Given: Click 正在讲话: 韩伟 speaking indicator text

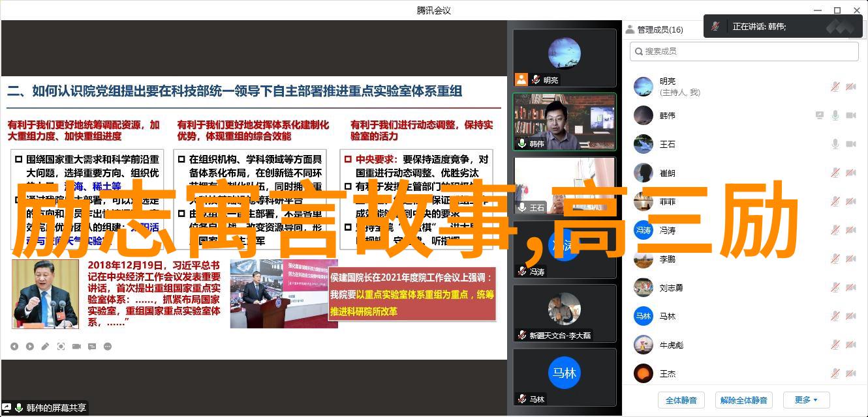Looking at the screenshot, I should (x=759, y=27).
